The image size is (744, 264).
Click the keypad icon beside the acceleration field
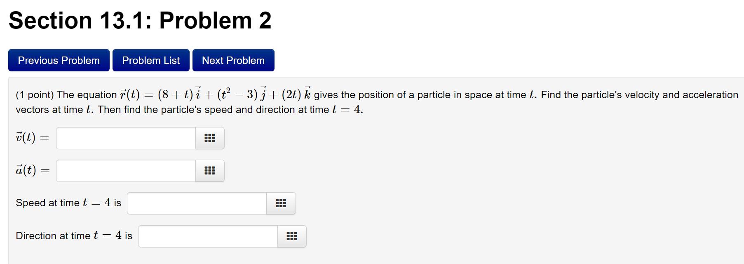point(209,170)
